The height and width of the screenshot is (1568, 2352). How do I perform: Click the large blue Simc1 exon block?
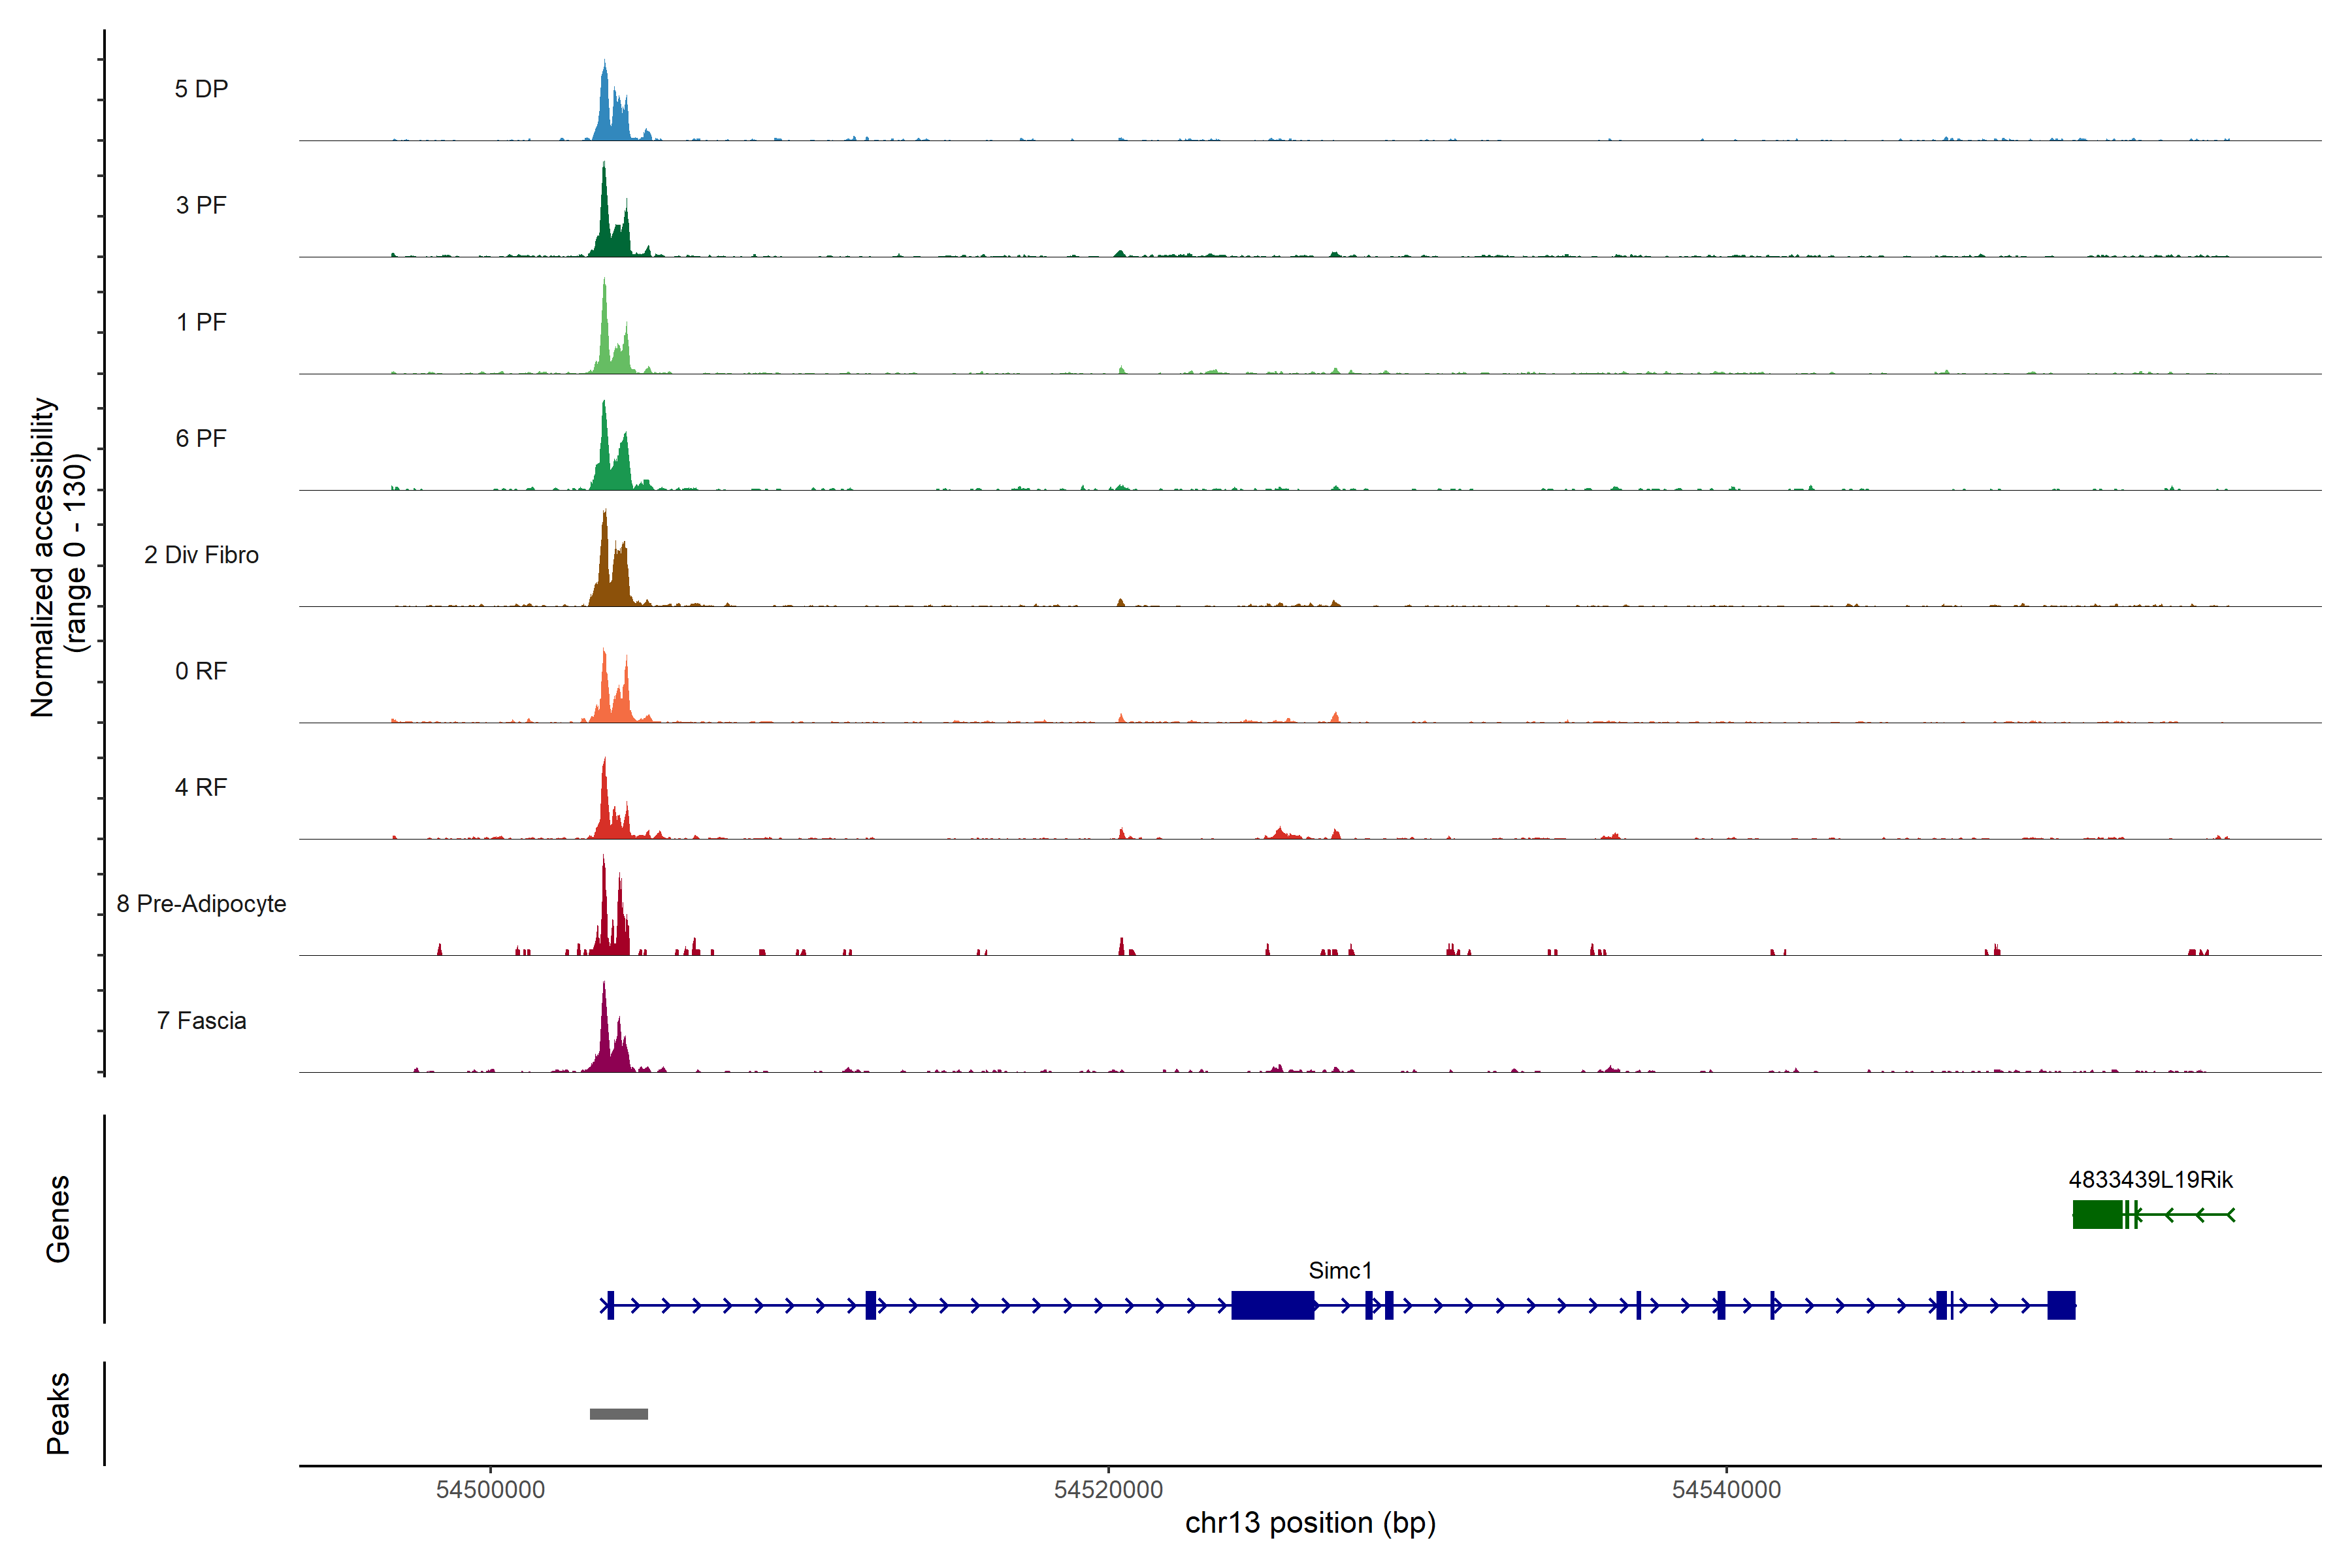(x=1272, y=1305)
